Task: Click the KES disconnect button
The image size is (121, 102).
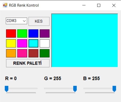Action: (39, 21)
